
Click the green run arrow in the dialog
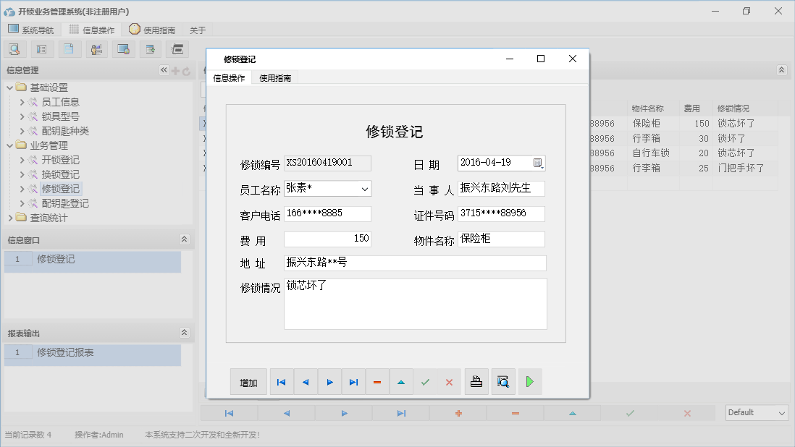tap(529, 381)
